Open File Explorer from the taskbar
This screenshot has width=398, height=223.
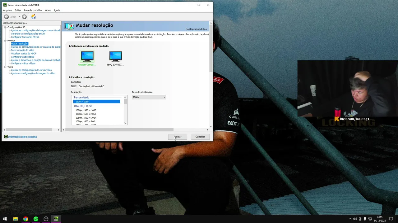click(15, 219)
